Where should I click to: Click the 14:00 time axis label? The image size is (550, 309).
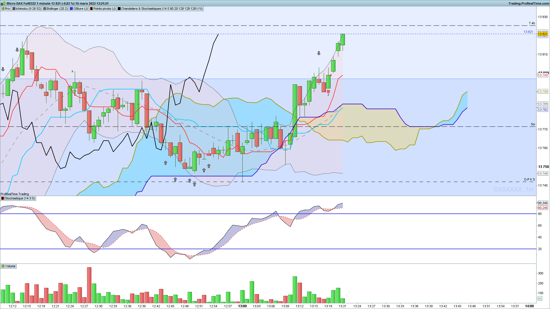[529, 306]
